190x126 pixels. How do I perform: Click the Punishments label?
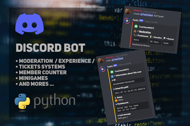coord(123,103)
